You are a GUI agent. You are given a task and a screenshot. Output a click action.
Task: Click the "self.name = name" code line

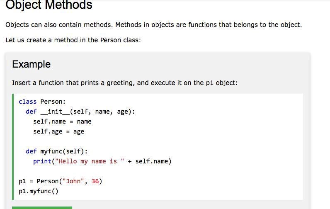(62, 122)
